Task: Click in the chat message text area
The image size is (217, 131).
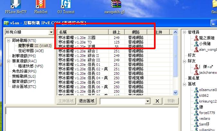Action: click(x=92, y=119)
